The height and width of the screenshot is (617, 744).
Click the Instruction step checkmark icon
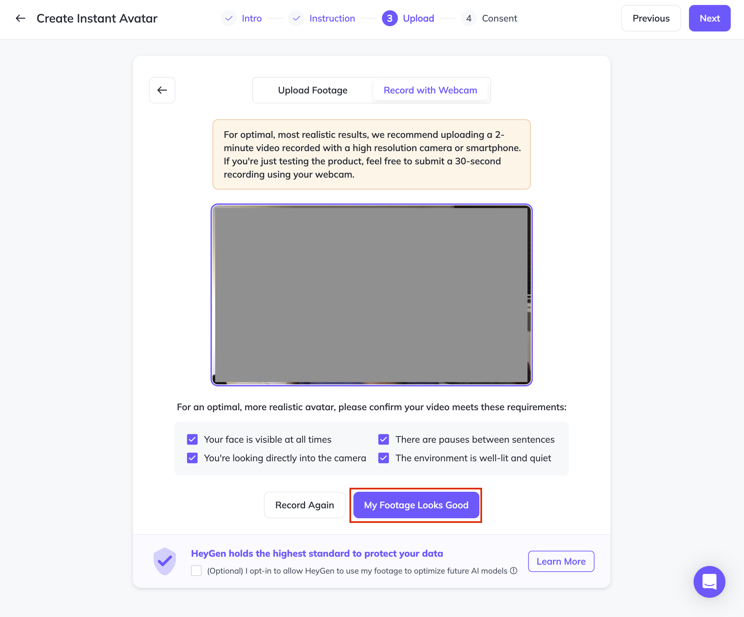point(296,18)
